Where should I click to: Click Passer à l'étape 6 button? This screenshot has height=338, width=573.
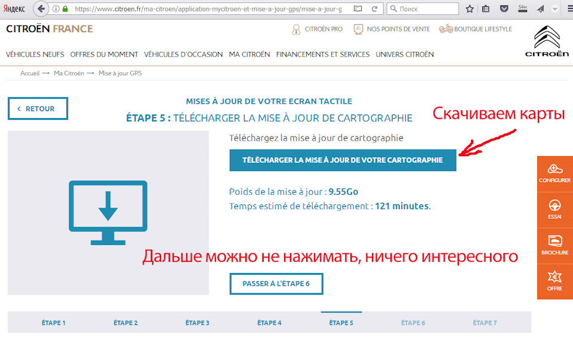click(276, 284)
